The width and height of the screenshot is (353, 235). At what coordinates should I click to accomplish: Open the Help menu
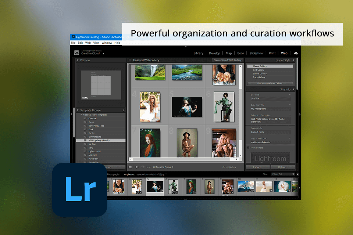pyautogui.click(x=117, y=43)
